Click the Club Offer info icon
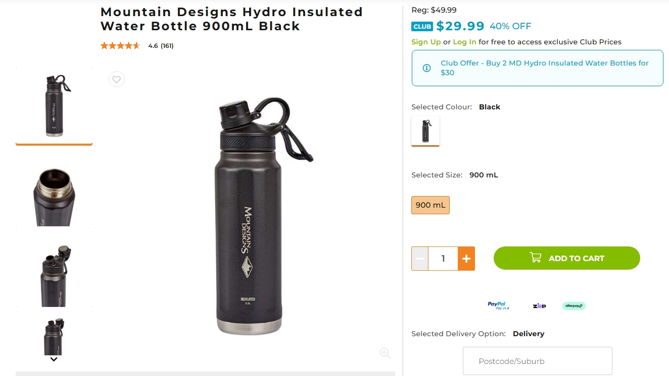The height and width of the screenshot is (376, 669). 426,68
